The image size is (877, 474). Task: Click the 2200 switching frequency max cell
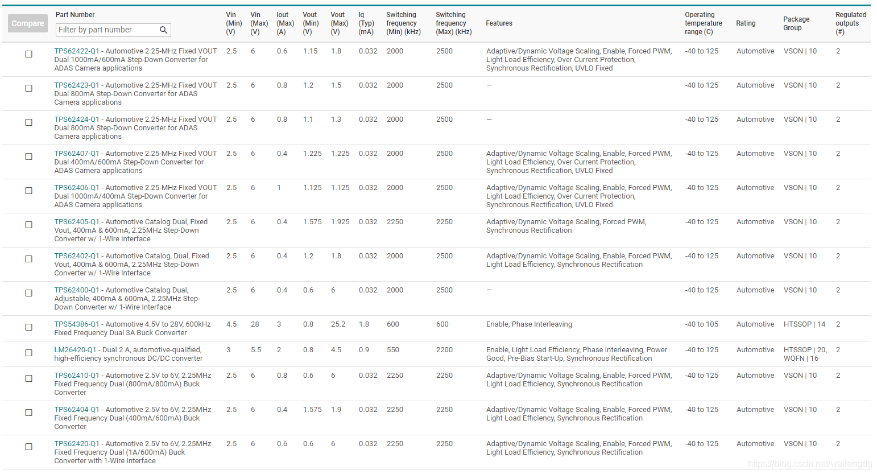click(x=444, y=350)
